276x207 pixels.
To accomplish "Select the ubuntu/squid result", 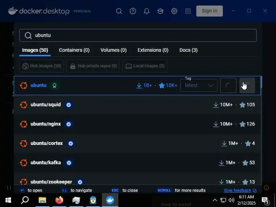I will [x=137, y=105].
